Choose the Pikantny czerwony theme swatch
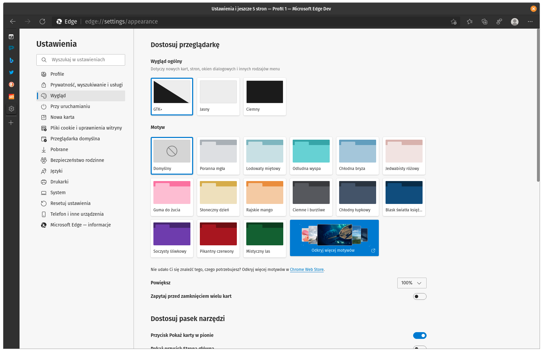 tap(218, 239)
